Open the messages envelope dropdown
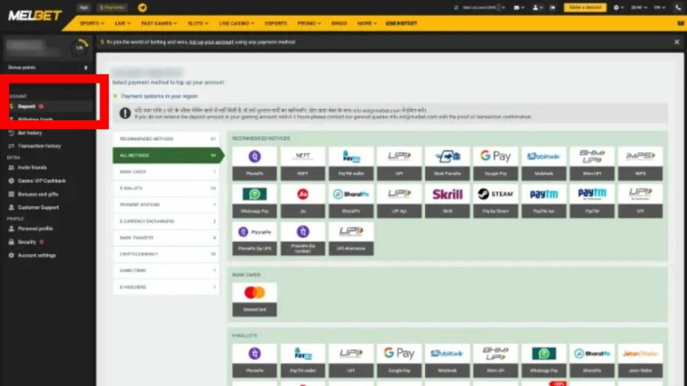The height and width of the screenshot is (386, 687). tap(519, 7)
